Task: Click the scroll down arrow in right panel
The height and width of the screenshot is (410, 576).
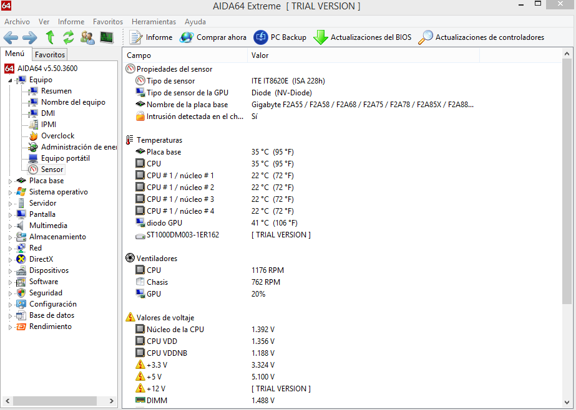Action: (567, 403)
